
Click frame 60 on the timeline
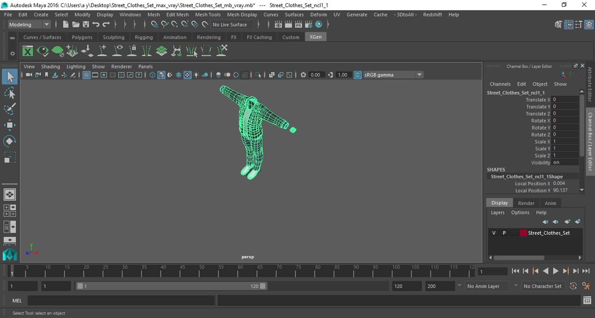[238, 271]
